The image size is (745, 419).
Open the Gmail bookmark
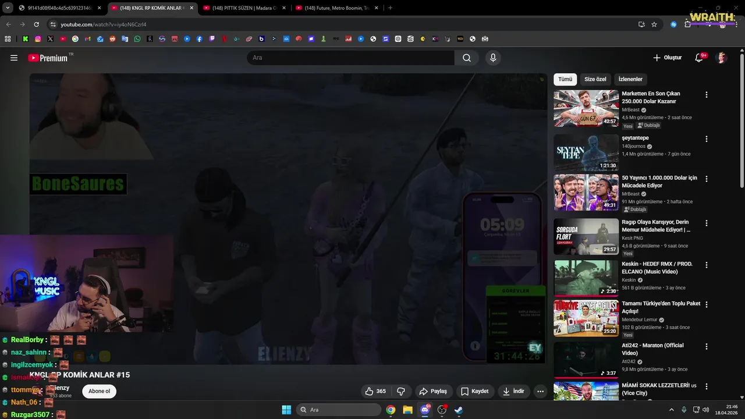pyautogui.click(x=88, y=39)
